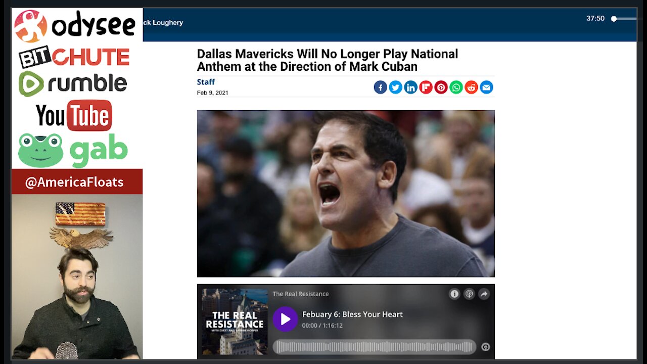
Task: Play the Bless Your Heart episode
Action: tap(285, 319)
